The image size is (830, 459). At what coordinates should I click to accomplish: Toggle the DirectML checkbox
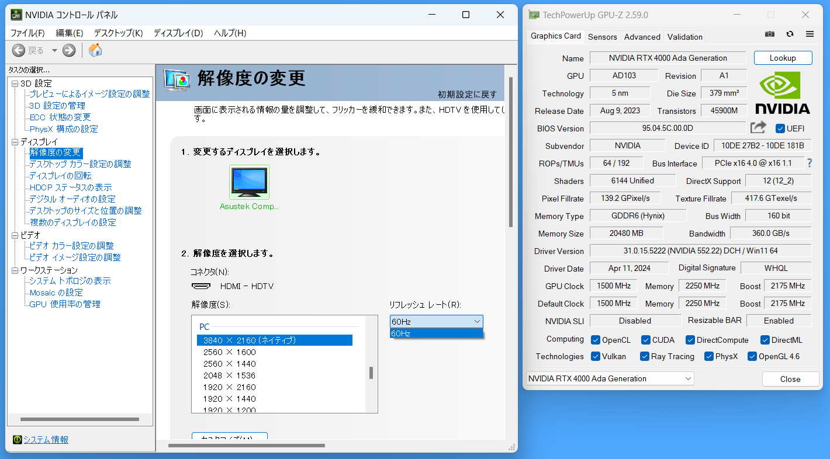click(765, 340)
